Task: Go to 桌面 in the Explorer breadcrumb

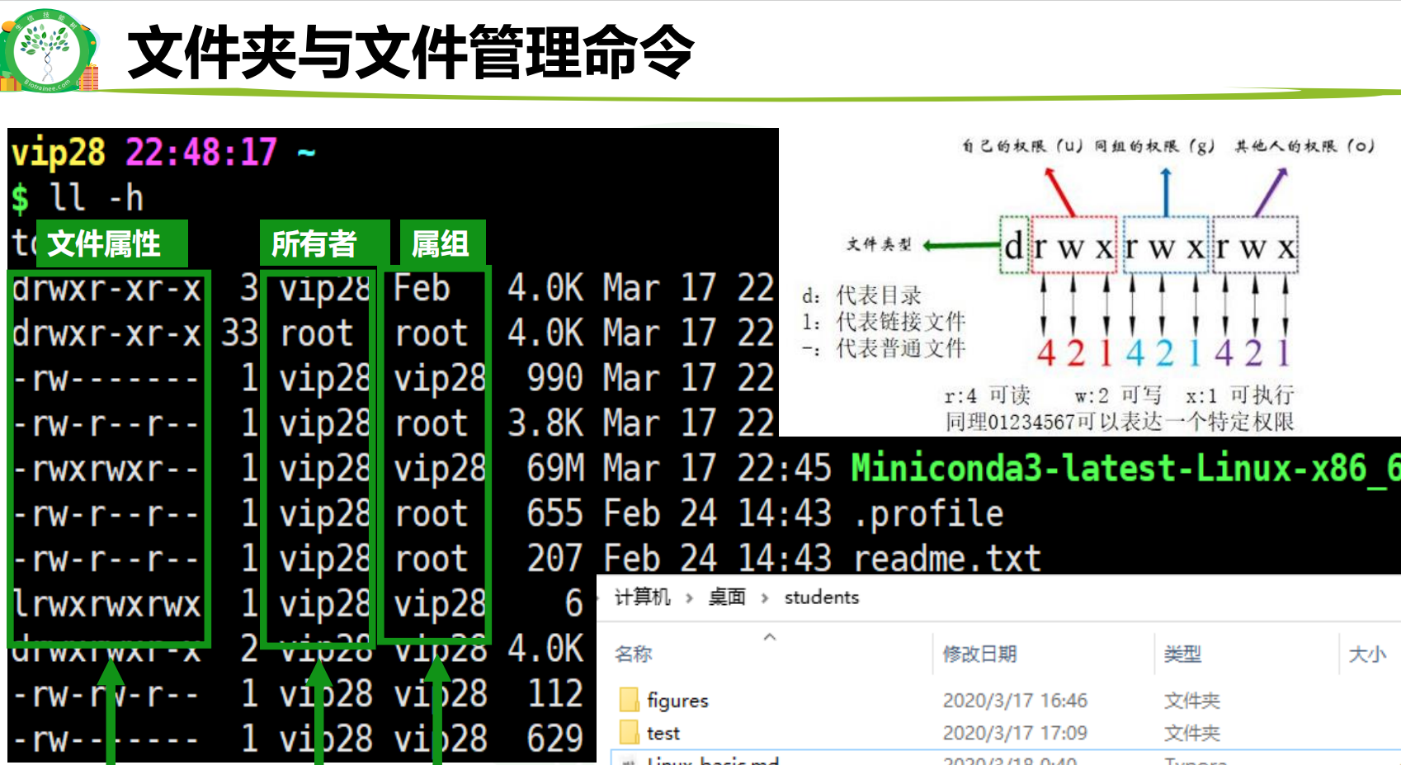Action: coord(727,597)
